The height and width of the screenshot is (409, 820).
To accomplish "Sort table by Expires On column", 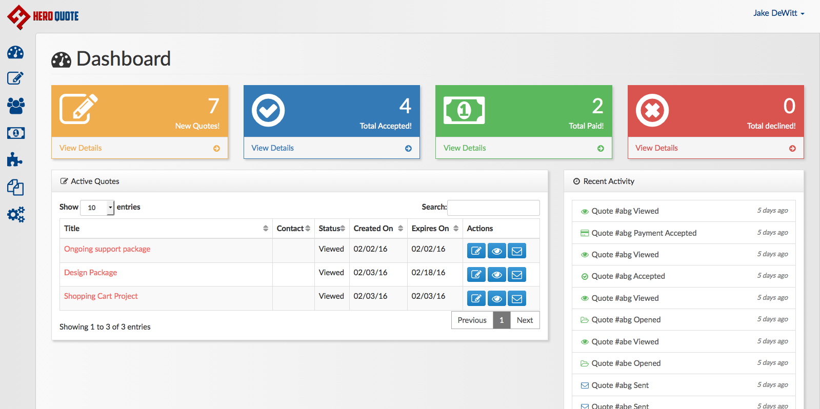I will [435, 229].
